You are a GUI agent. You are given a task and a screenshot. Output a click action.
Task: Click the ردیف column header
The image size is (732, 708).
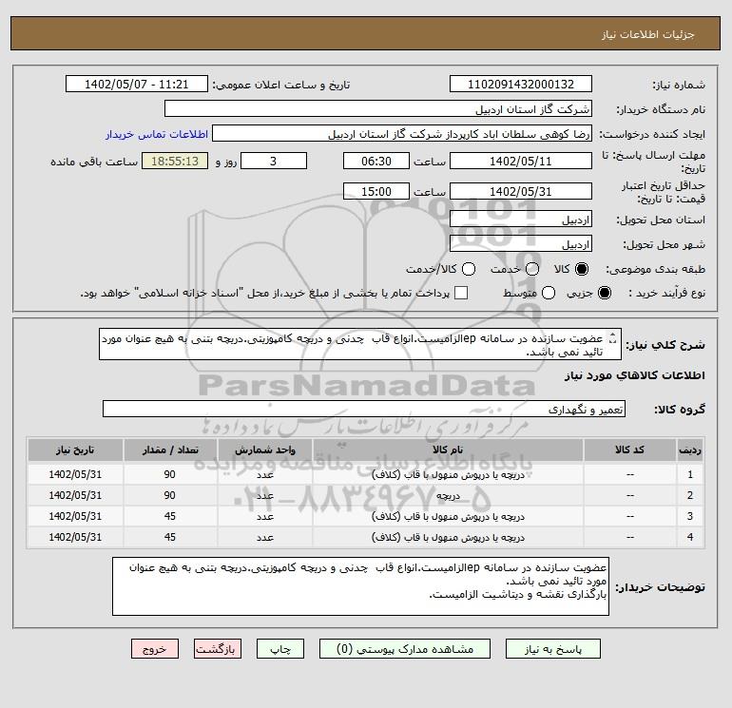click(690, 450)
